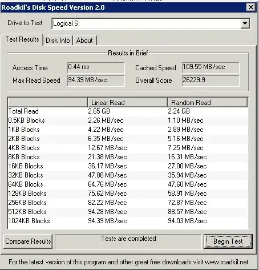Click the Overall Score value field

click(x=211, y=80)
